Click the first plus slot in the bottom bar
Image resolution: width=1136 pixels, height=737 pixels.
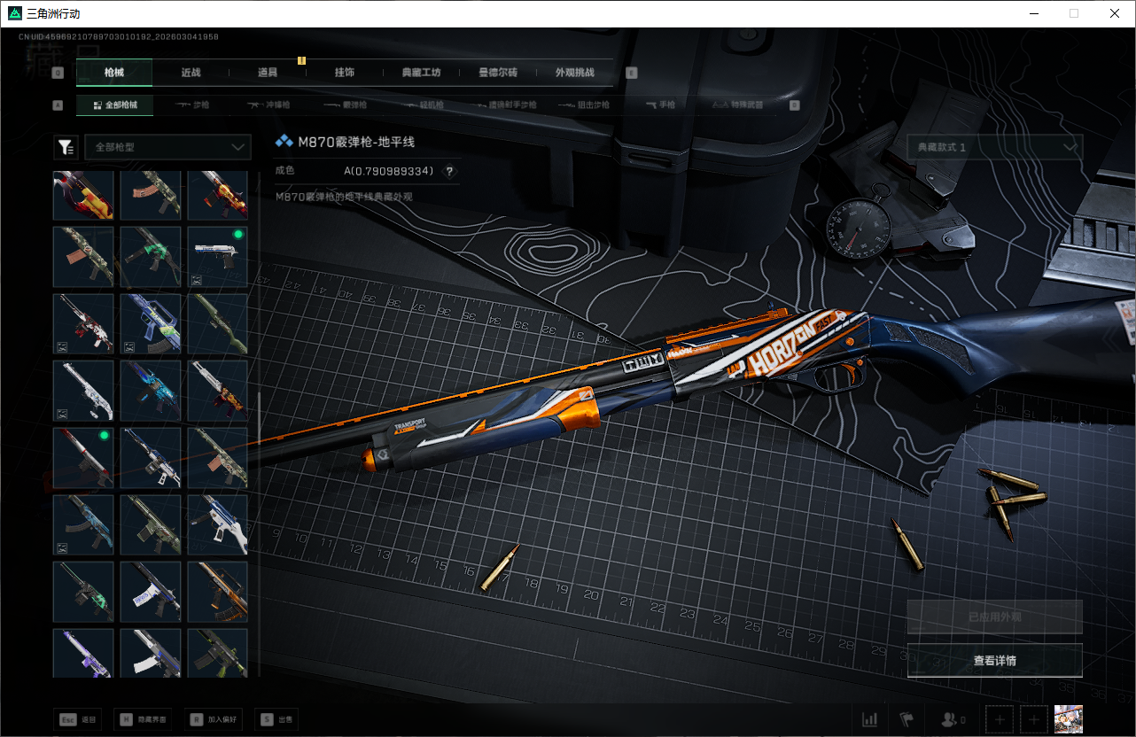(x=999, y=719)
